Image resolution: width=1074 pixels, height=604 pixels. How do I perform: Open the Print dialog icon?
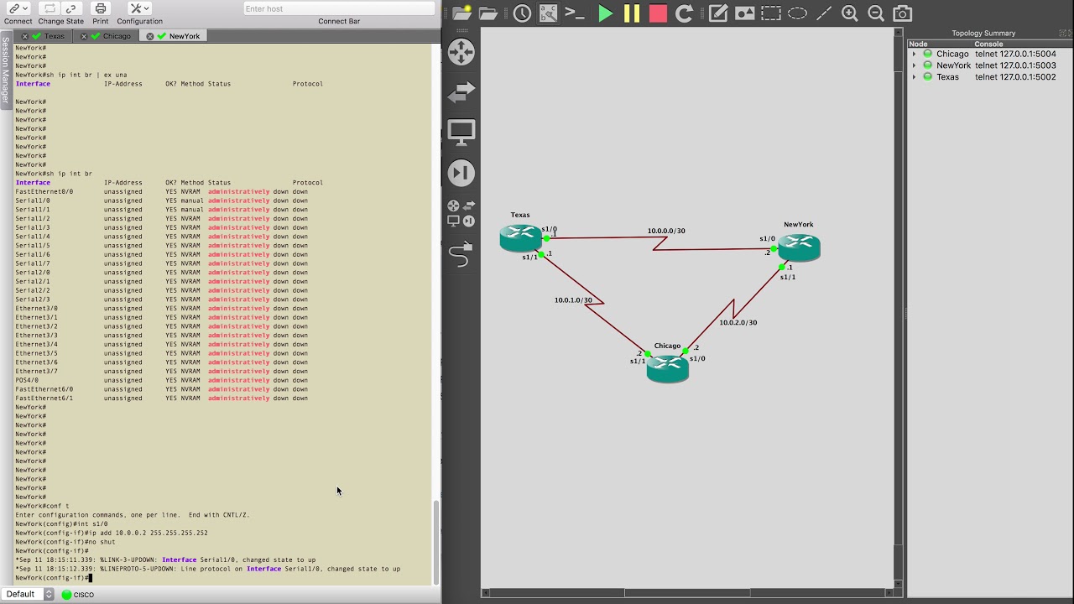pyautogui.click(x=101, y=9)
